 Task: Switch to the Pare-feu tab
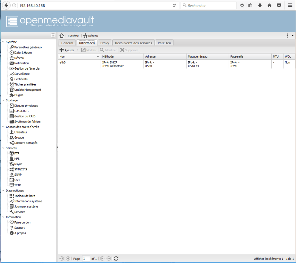(x=164, y=43)
